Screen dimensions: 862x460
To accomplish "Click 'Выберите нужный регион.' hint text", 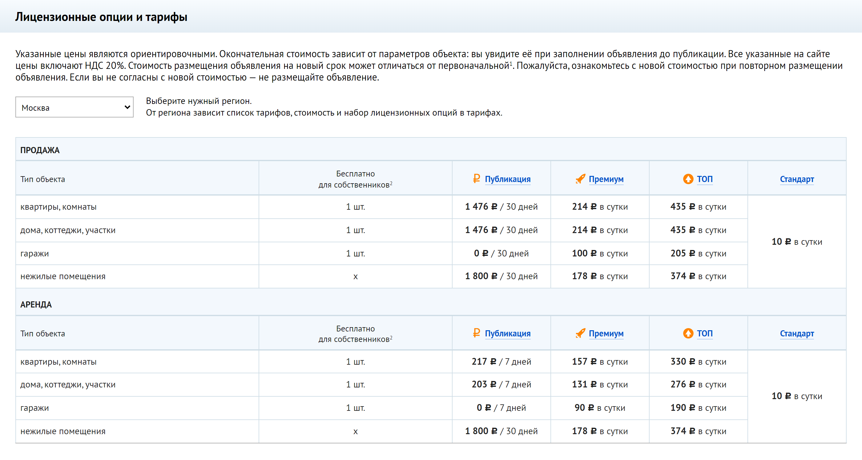I will (x=199, y=101).
